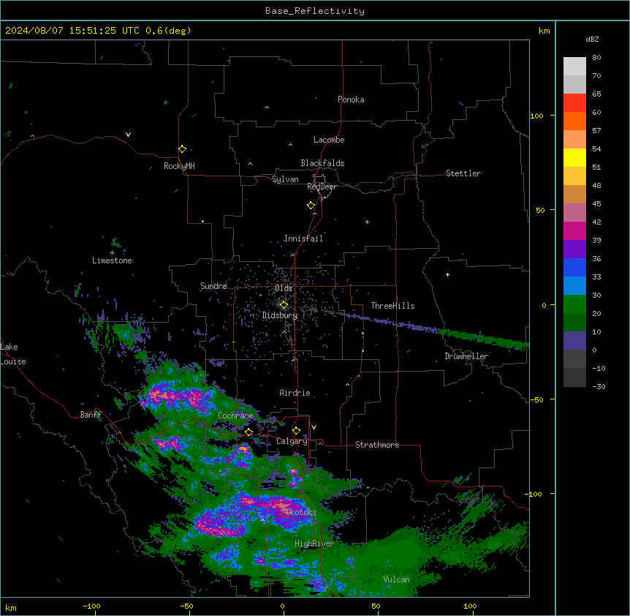Click the Blackfalds city label

322,163
